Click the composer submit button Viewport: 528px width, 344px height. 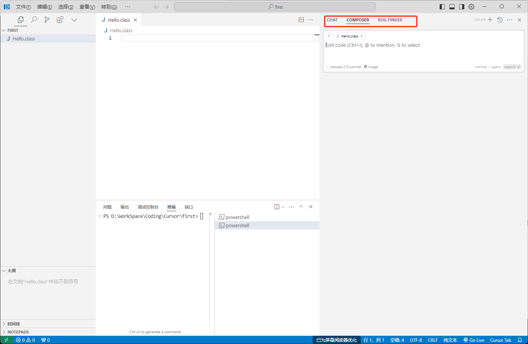512,67
